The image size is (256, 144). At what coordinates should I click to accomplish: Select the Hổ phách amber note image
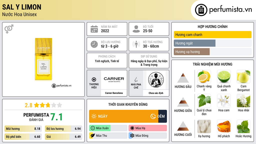(224, 126)
